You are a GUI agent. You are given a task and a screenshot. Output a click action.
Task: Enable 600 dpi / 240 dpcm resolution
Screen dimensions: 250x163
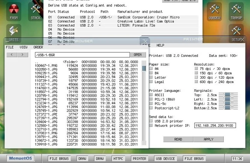coord(197,81)
